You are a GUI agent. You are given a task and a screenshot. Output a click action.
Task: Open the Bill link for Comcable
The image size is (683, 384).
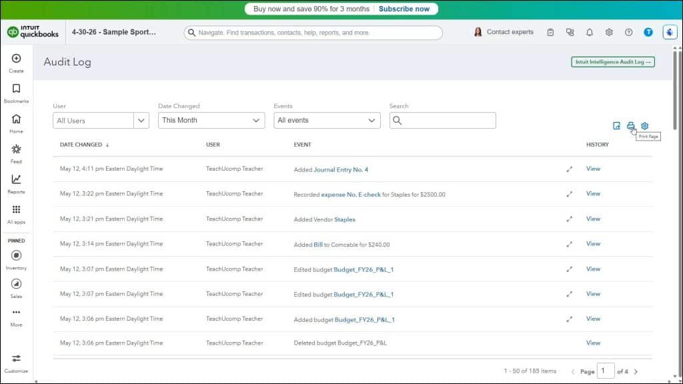pyautogui.click(x=318, y=245)
